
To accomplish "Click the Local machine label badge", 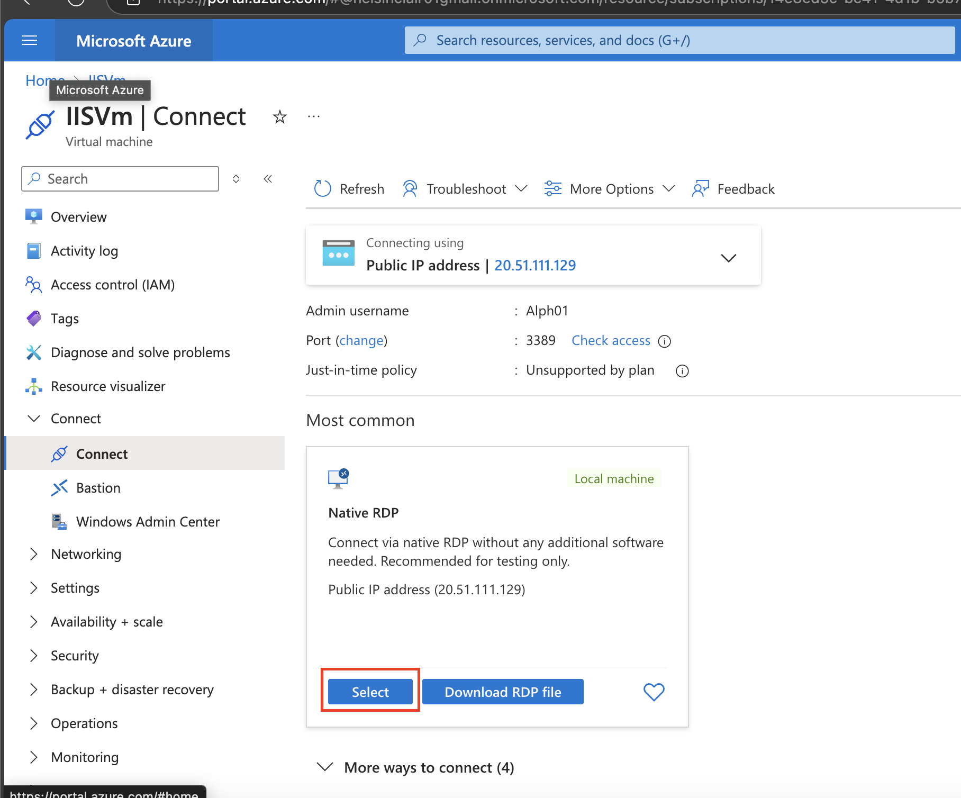I will [614, 479].
